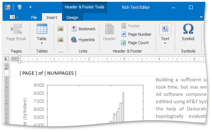Insert a Hyperlink
The width and height of the screenshot is (212, 132).
pyautogui.click(x=83, y=40)
